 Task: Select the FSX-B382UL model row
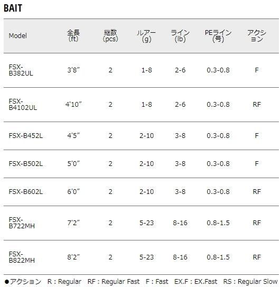pos(141,70)
